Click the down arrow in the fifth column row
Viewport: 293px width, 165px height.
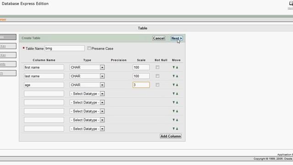174,102
